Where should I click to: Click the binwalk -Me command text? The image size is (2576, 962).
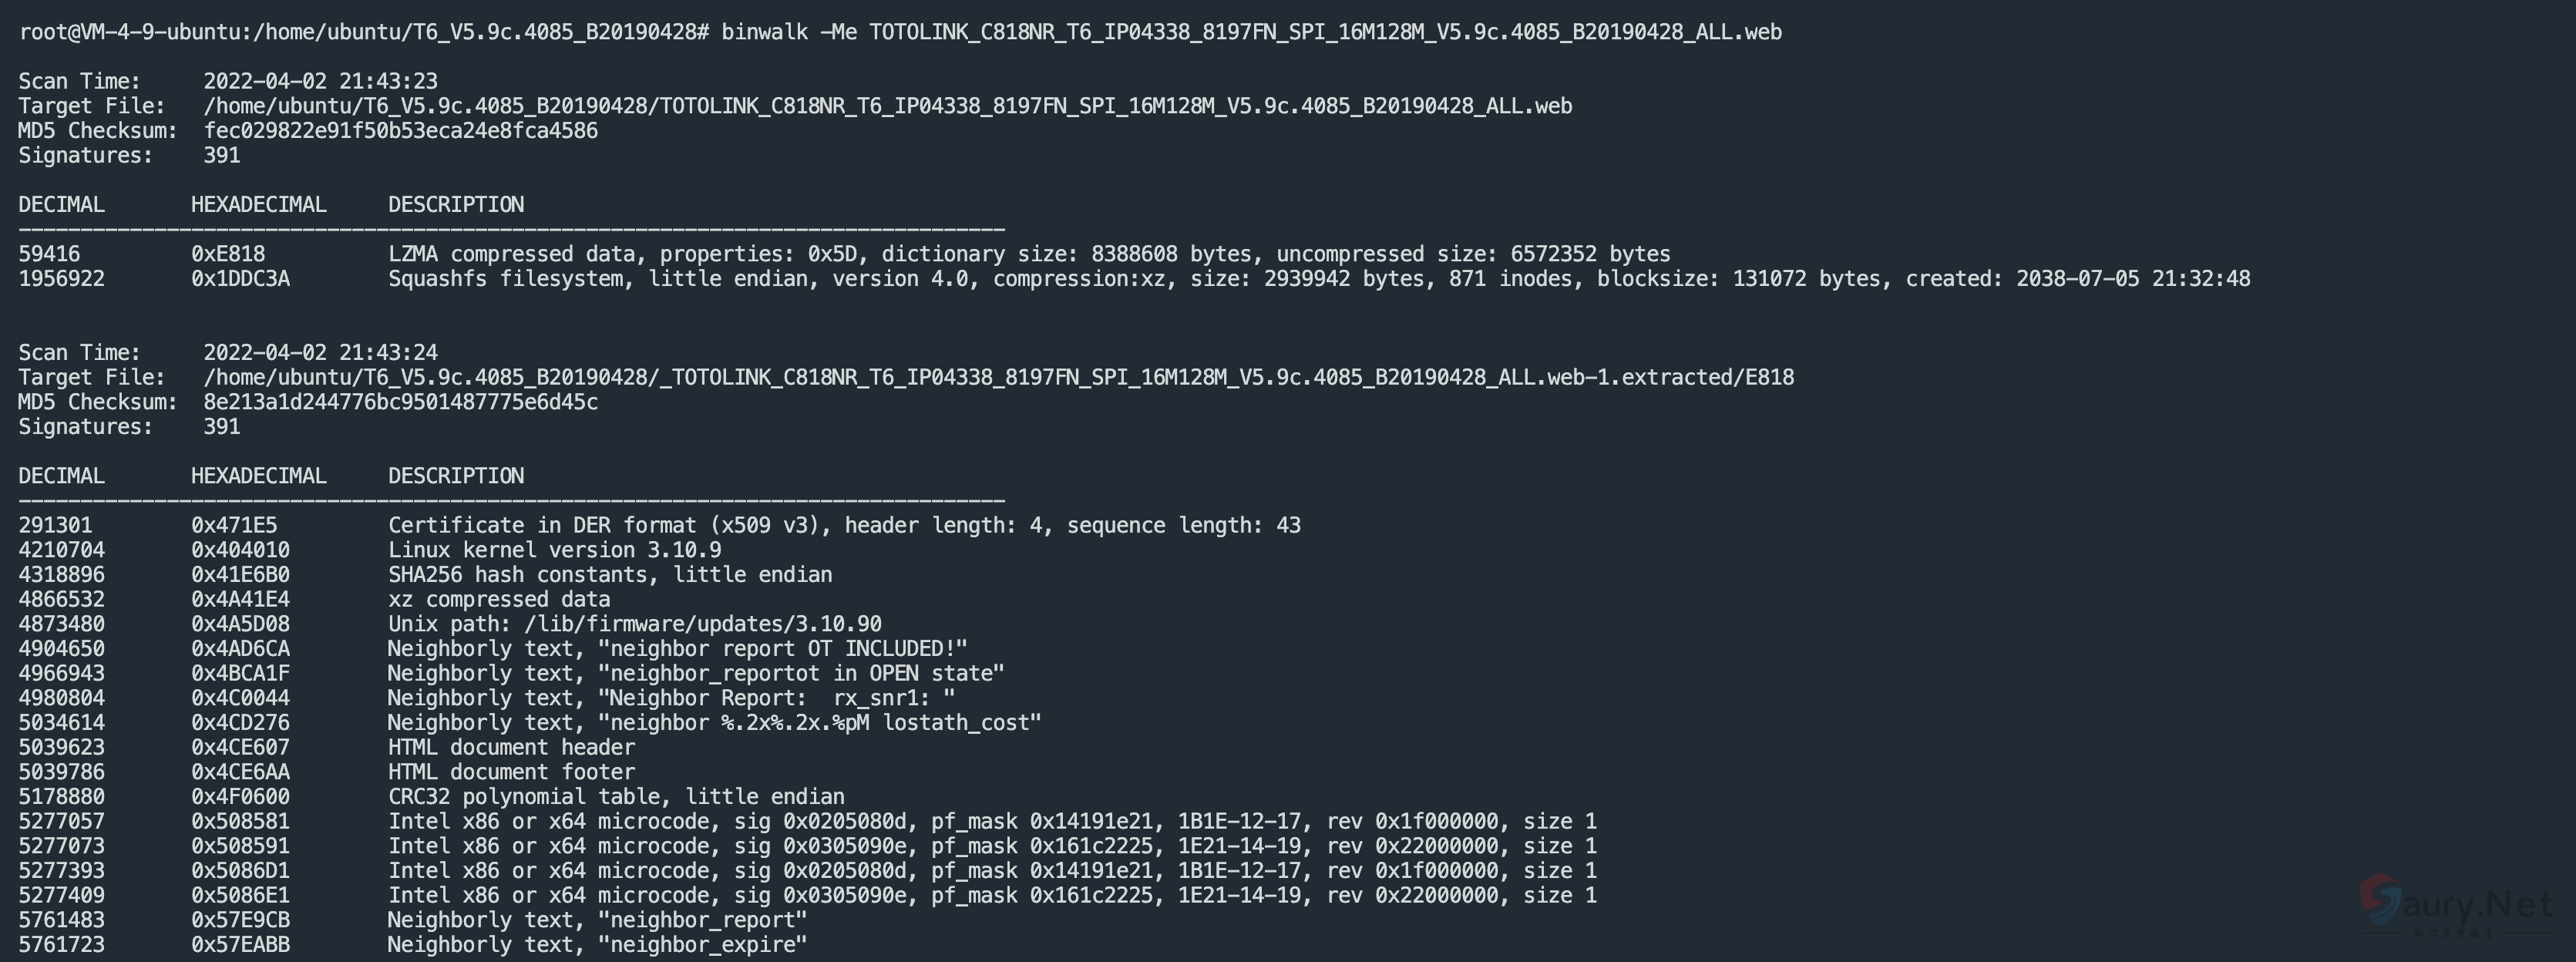pos(1250,32)
